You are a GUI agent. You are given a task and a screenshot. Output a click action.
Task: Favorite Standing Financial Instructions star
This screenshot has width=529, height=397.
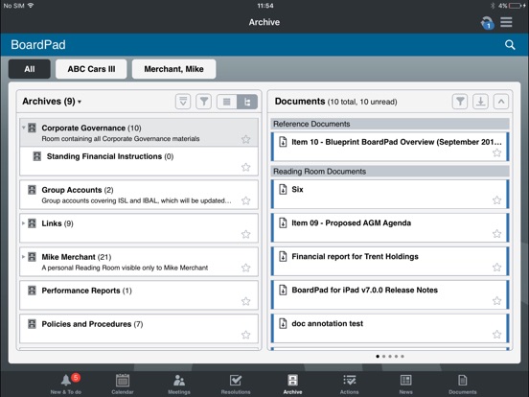click(246, 167)
